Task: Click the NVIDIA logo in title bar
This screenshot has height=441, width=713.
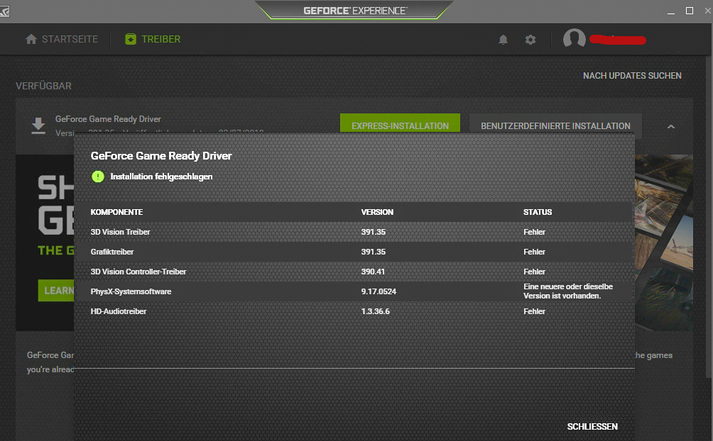Action: pyautogui.click(x=4, y=11)
